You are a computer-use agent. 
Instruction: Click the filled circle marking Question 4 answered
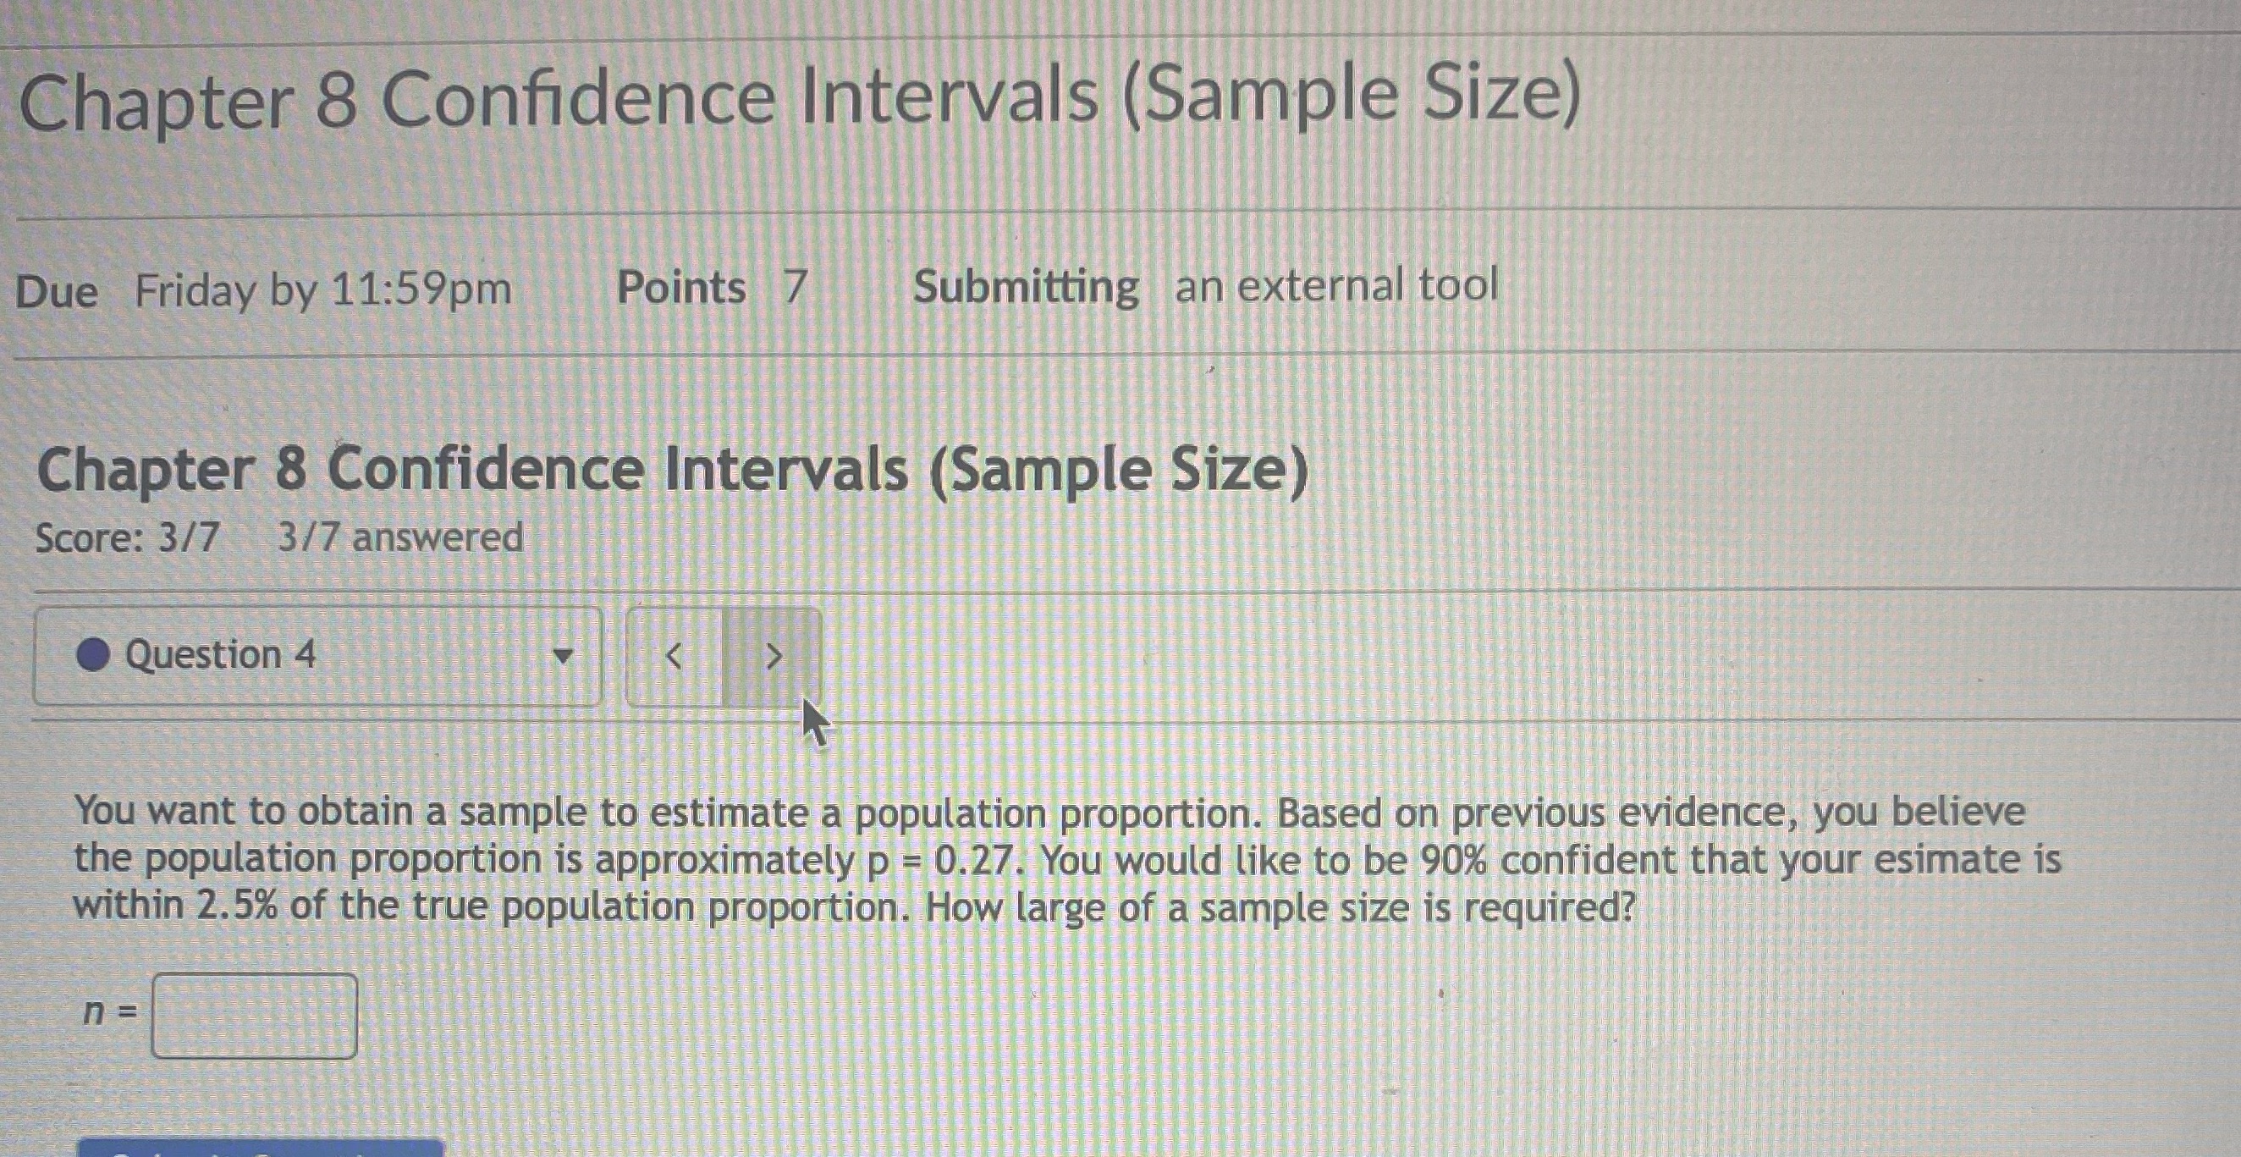coord(95,654)
